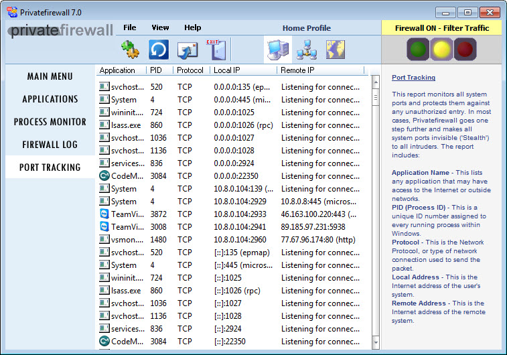Click the TeamViewer icon for PID 3872

pos(104,214)
